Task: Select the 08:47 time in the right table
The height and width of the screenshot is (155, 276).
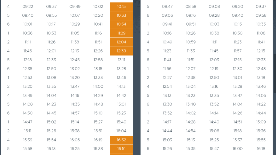Action: [167, 7]
